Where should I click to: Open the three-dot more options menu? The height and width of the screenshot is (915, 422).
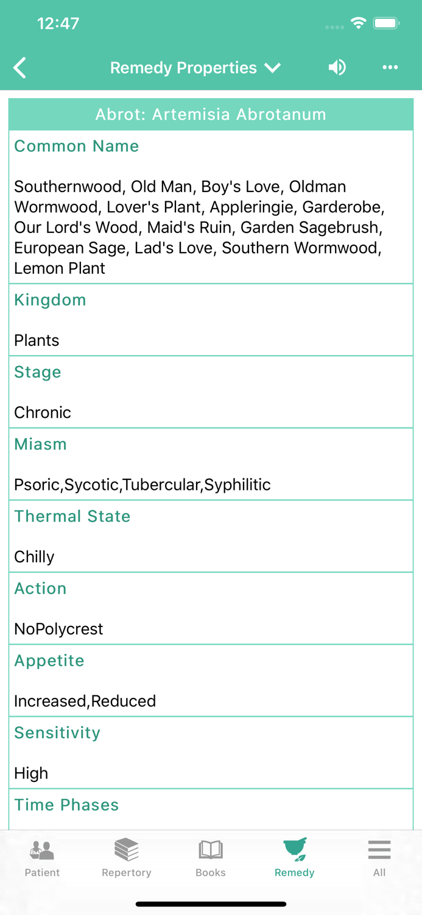click(x=390, y=67)
